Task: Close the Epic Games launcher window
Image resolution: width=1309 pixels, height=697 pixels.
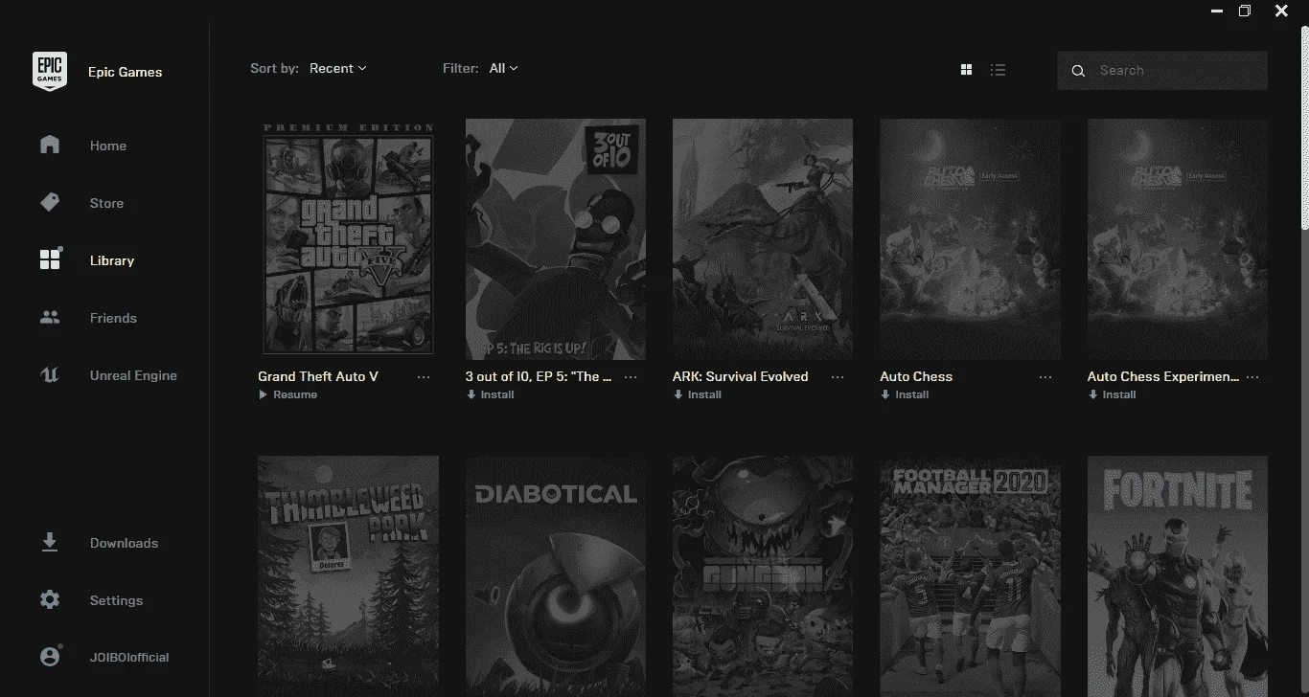Action: 1281,11
